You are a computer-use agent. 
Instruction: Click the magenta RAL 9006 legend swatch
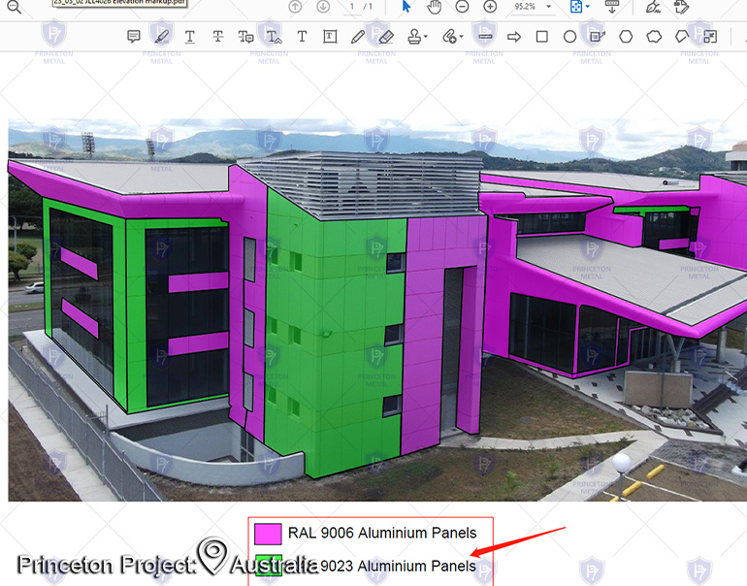click(x=268, y=534)
